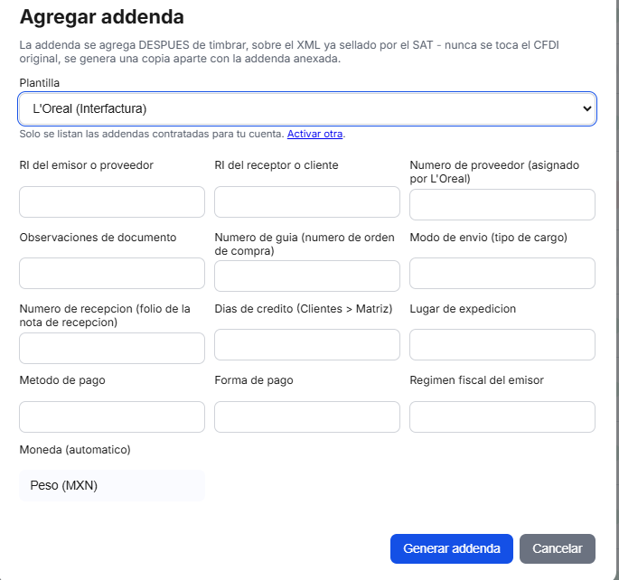The image size is (619, 580).
Task: Select the 'Numero de guia' input box
Action: point(307,276)
